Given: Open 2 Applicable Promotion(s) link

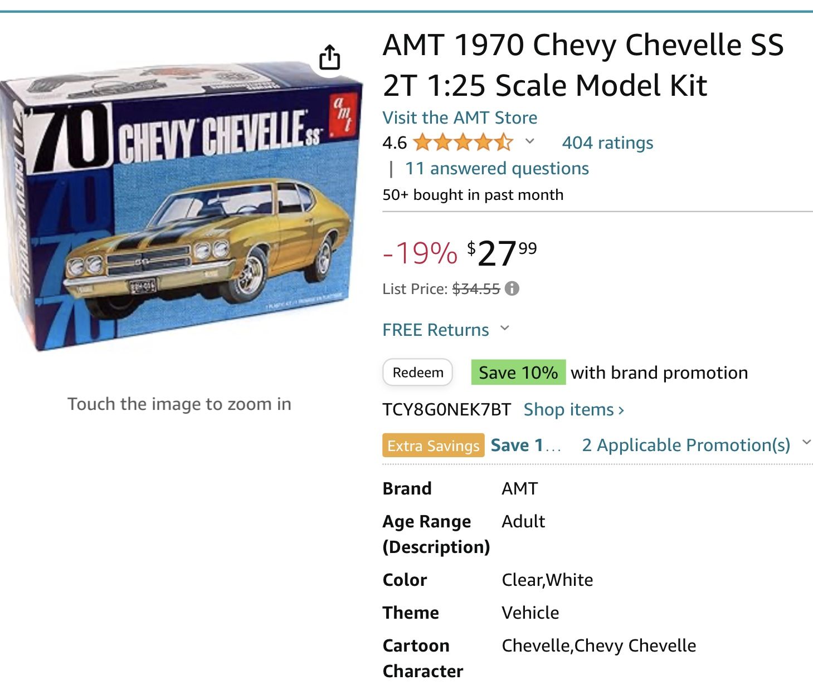Looking at the screenshot, I should click(686, 445).
